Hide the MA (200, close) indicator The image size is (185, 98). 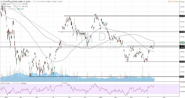[x=14, y=4]
